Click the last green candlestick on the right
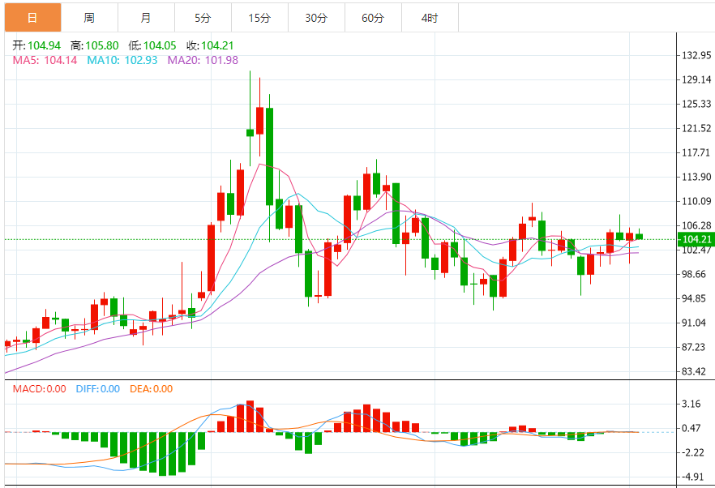Image resolution: width=715 pixels, height=488 pixels. (639, 236)
